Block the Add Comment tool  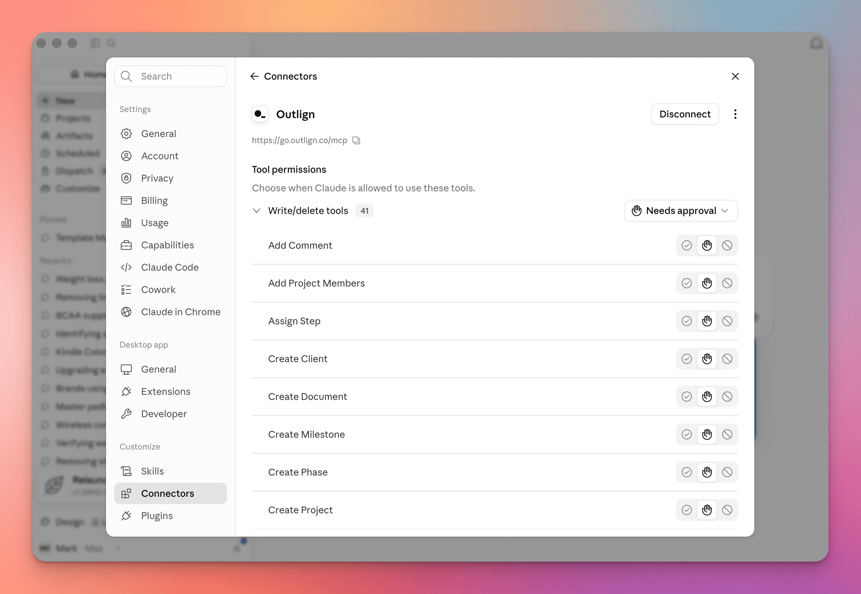727,246
